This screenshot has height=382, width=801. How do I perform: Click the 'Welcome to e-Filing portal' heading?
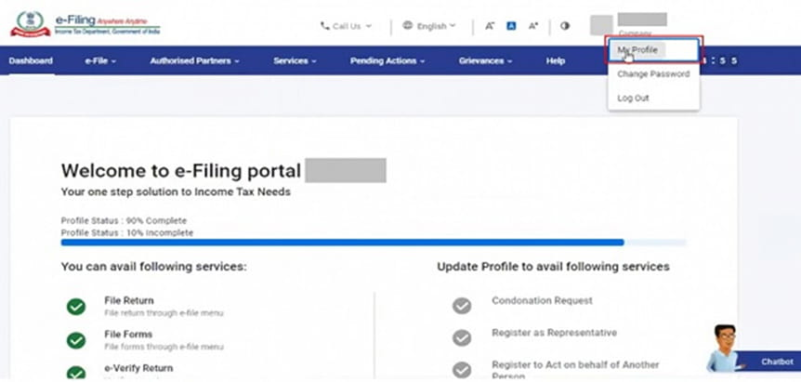click(x=181, y=171)
